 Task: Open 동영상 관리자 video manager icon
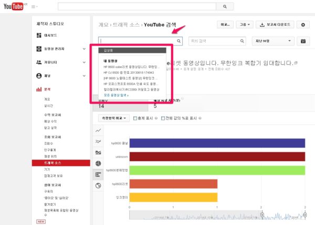[39, 49]
